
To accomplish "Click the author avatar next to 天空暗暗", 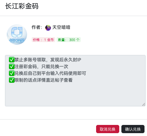I will coord(48,28).
